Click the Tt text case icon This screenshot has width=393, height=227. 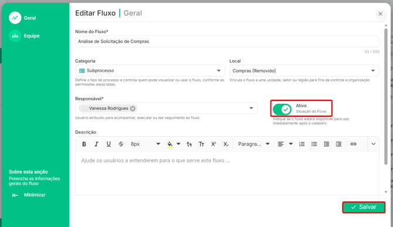202,144
